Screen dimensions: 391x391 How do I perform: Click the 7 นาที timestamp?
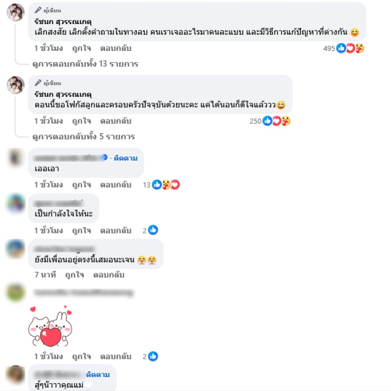click(45, 275)
